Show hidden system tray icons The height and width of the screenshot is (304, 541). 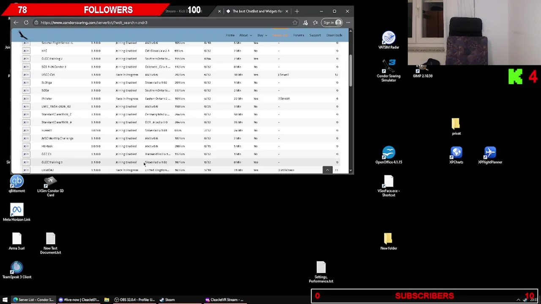(518, 299)
